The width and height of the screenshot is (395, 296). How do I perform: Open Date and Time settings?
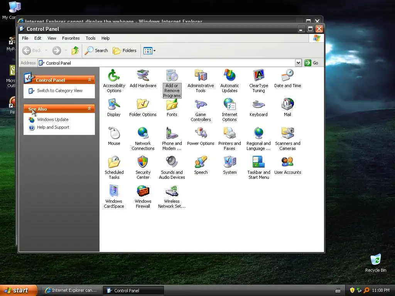tap(287, 76)
